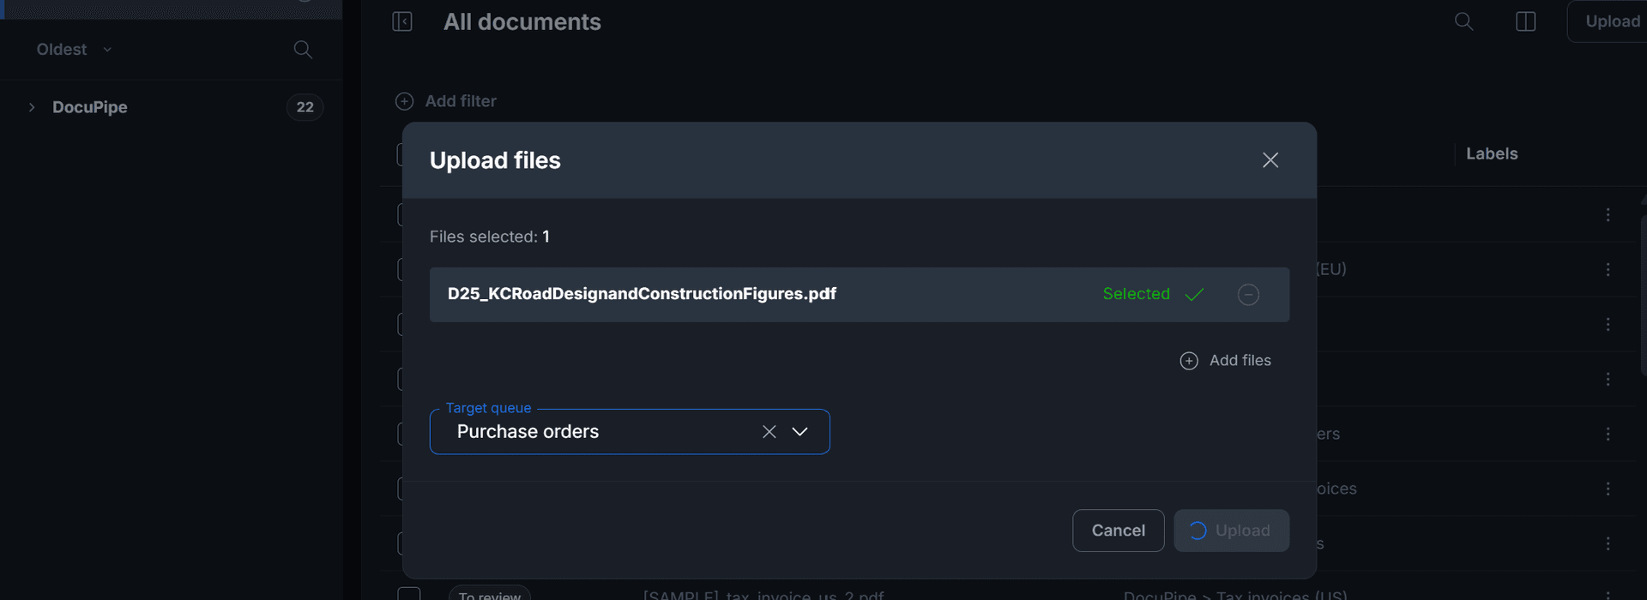The width and height of the screenshot is (1647, 600).
Task: Click Add files to include more documents
Action: 1226,360
